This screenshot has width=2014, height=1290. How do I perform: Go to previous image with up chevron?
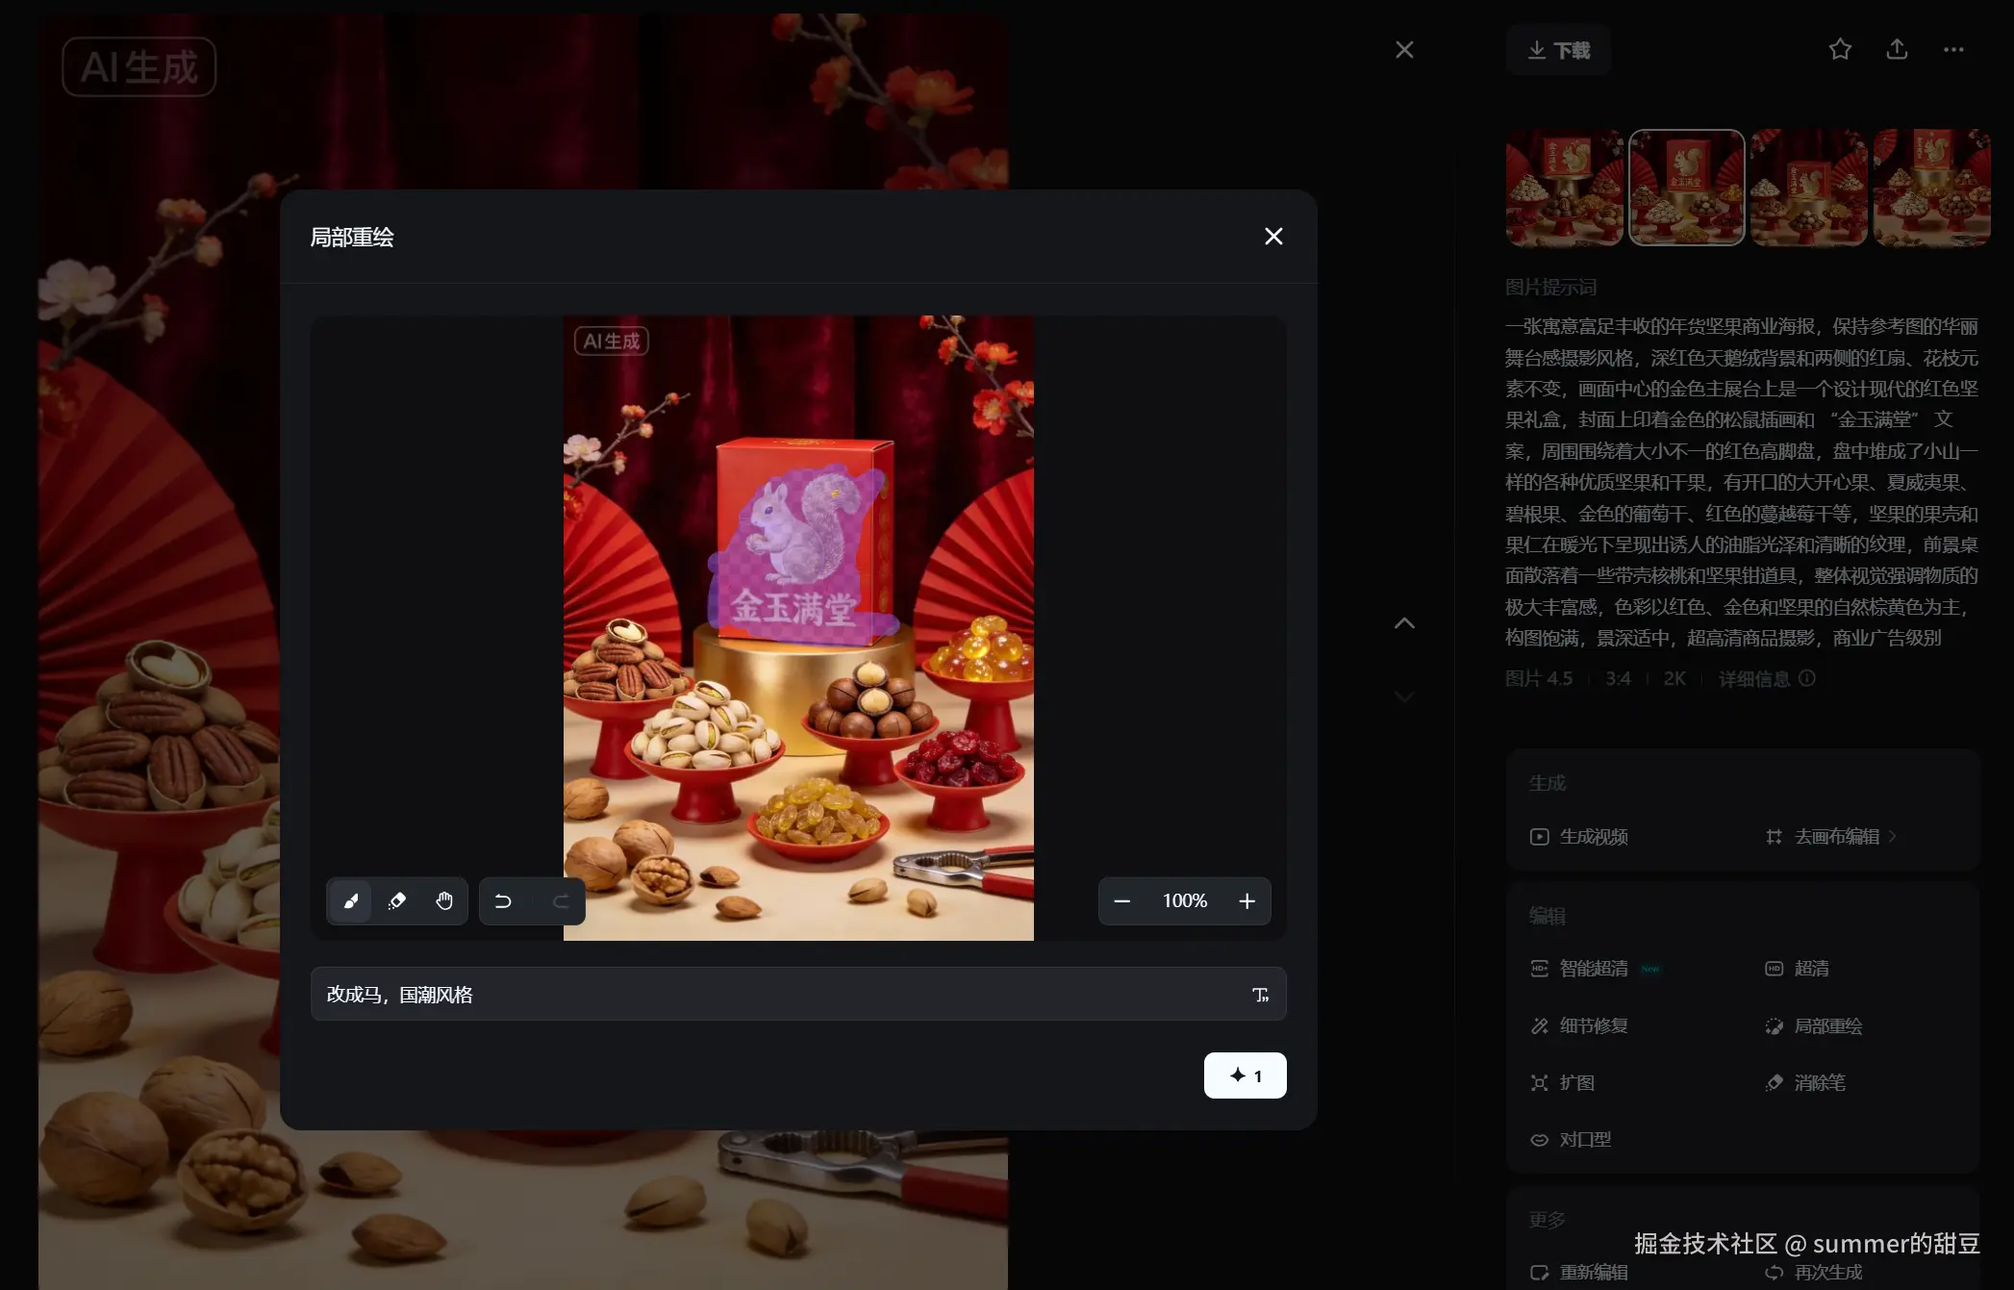click(1404, 623)
